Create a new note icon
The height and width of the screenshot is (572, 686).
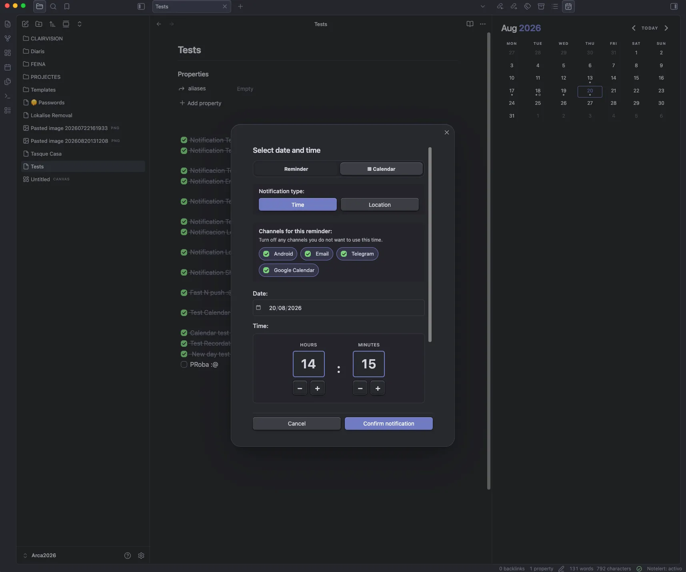pos(25,24)
